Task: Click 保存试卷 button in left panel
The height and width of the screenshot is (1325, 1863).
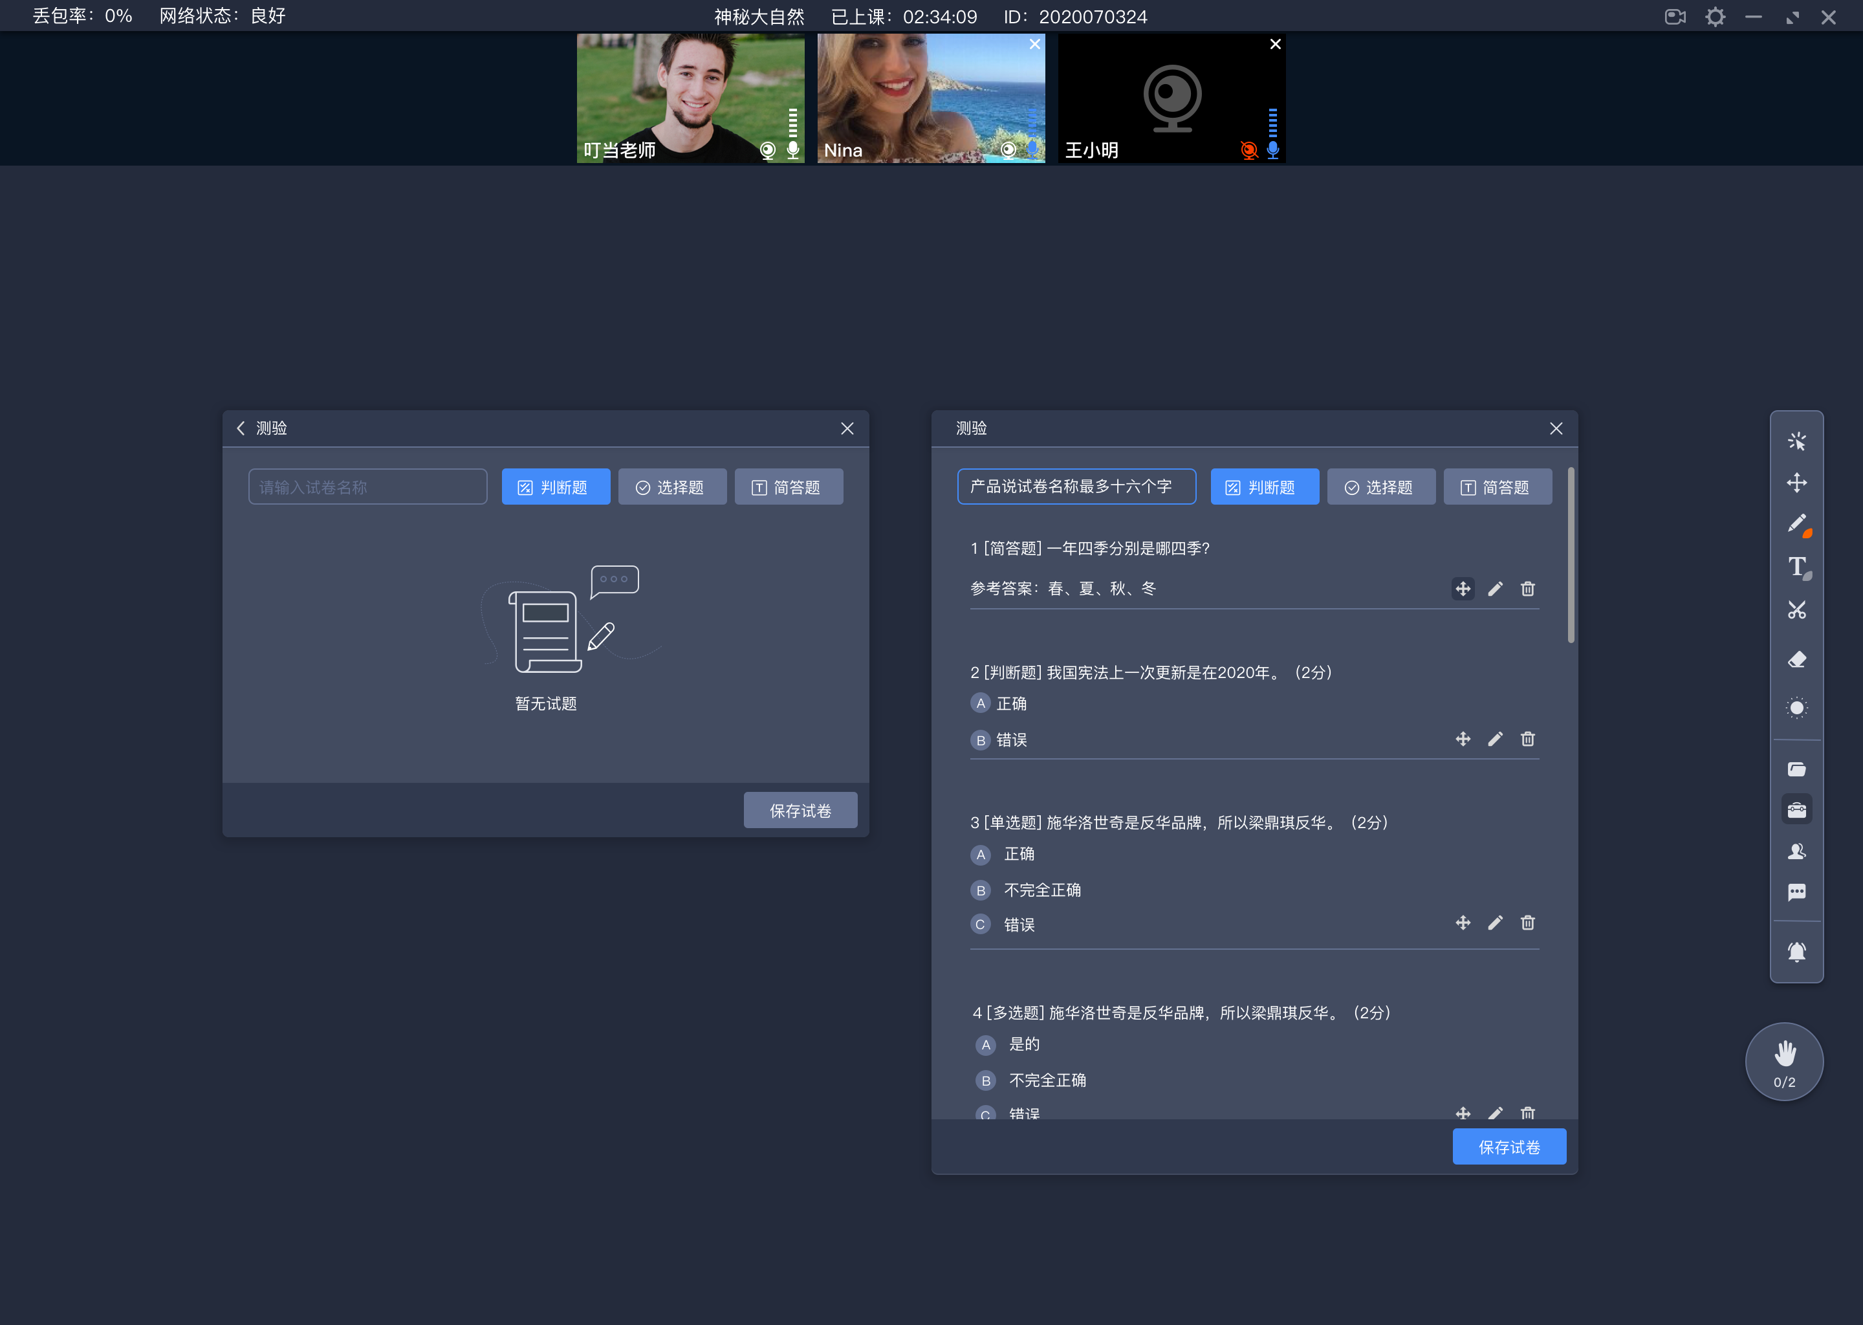Action: pyautogui.click(x=800, y=810)
